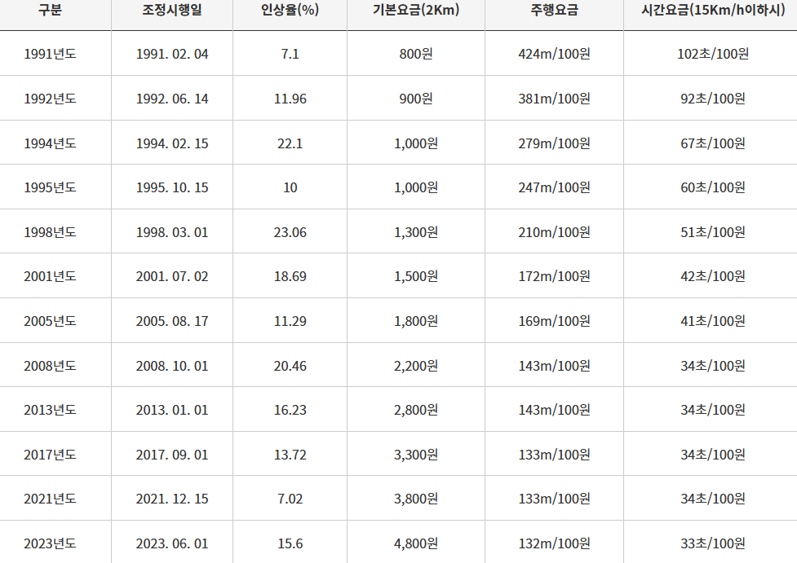
Task: Click the date 2023. 06. 01
Action: tap(172, 543)
